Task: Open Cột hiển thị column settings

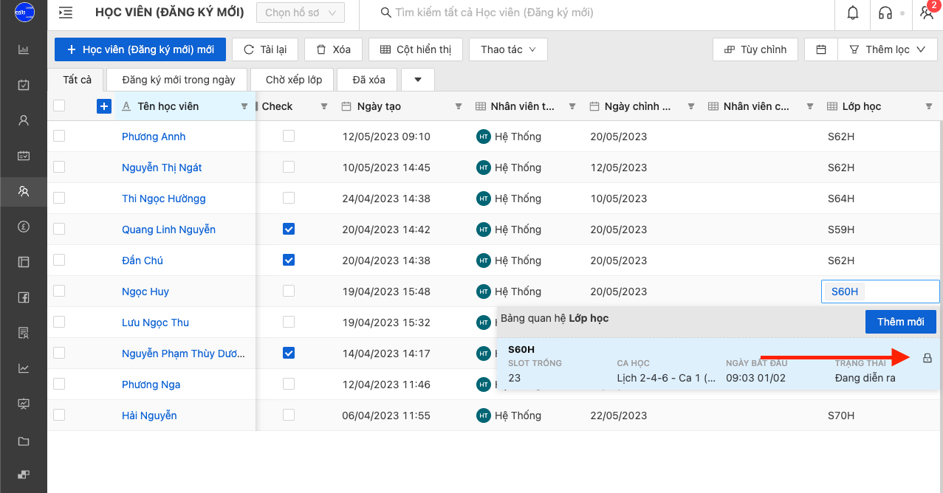Action: 416,49
